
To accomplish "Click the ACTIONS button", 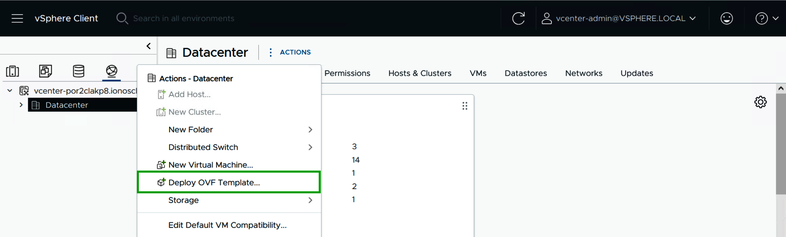I will [x=295, y=52].
